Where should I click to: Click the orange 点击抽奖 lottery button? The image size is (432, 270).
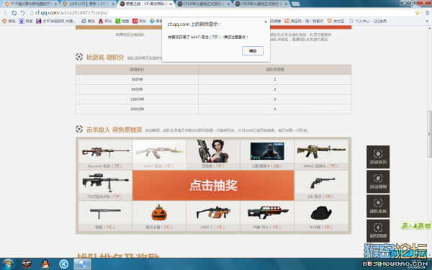coord(213,185)
